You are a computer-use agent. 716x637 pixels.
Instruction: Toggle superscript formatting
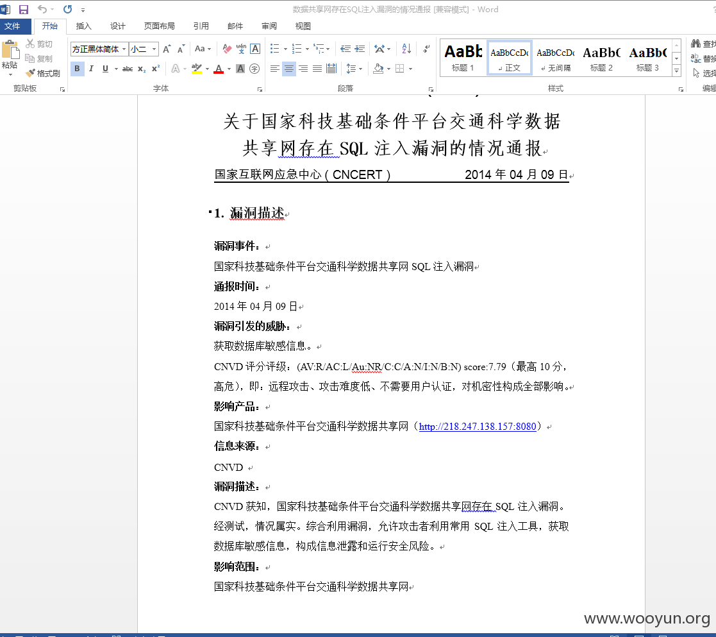coord(156,68)
